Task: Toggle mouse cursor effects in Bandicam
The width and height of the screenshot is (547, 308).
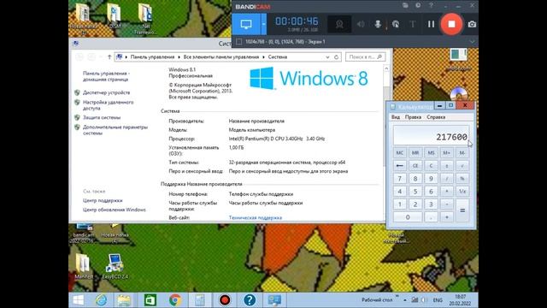Action: coord(395,24)
